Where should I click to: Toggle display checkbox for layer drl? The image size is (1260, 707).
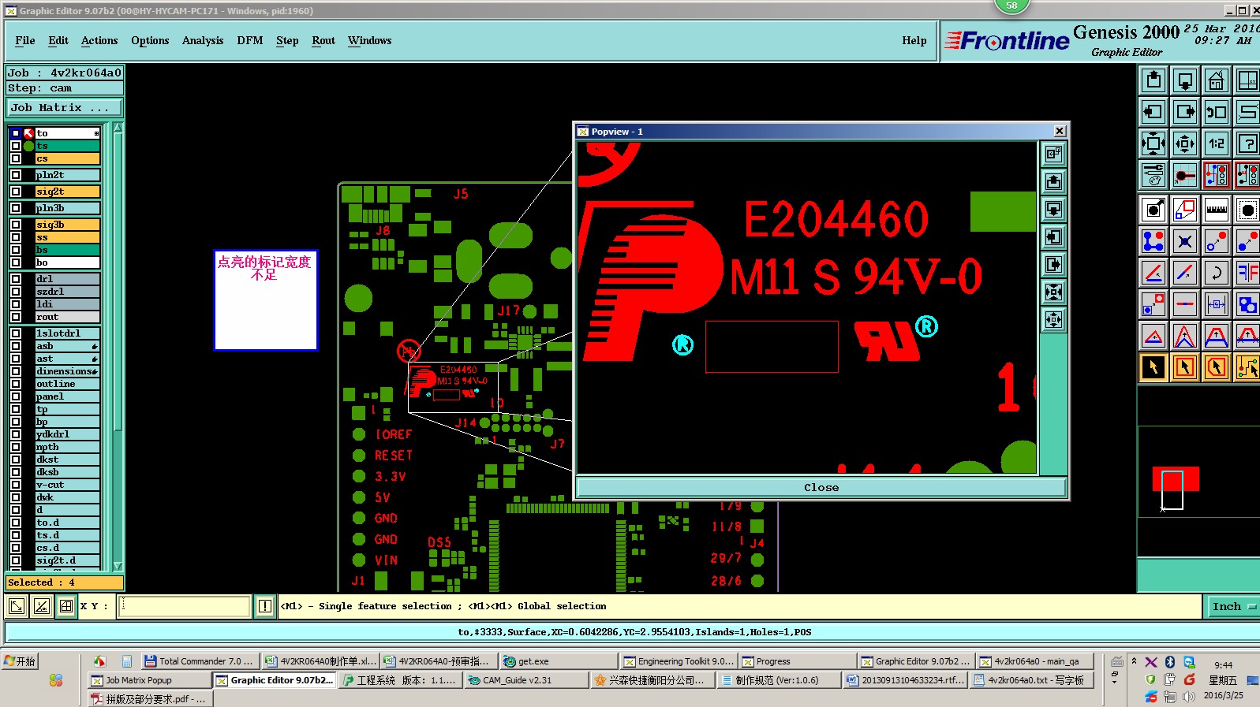16,279
